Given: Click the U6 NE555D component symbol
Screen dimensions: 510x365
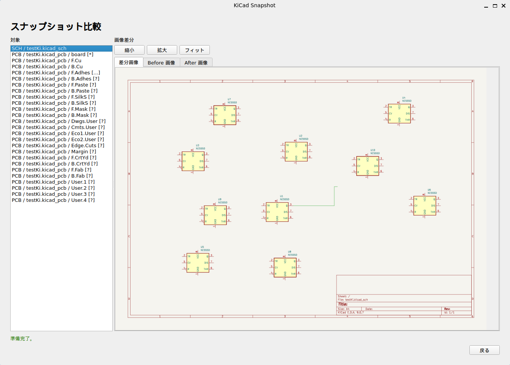Looking at the screenshot, I should pyautogui.click(x=425, y=205).
